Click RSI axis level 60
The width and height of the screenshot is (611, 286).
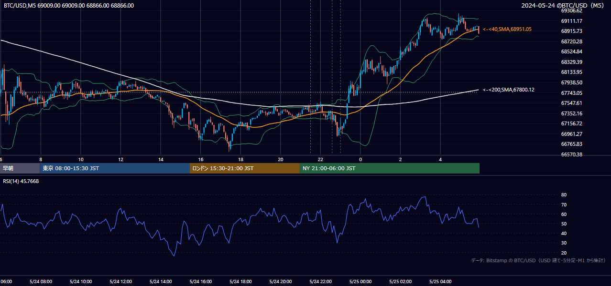point(564,214)
